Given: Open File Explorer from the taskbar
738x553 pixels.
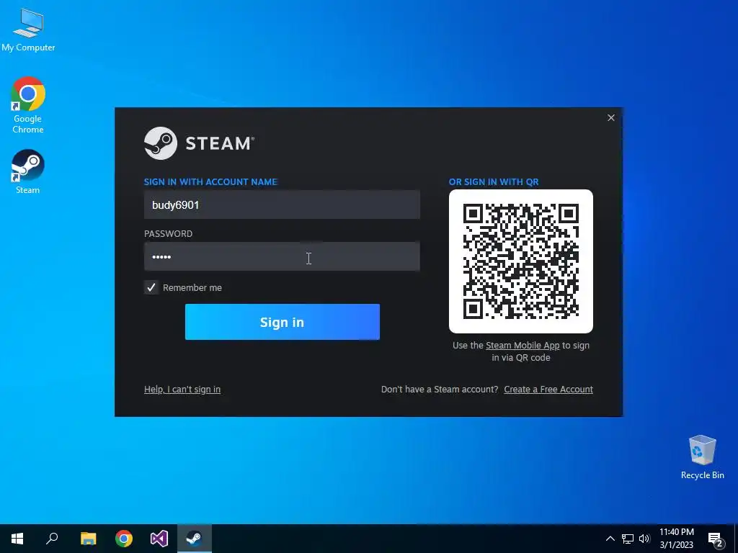Looking at the screenshot, I should [88, 539].
